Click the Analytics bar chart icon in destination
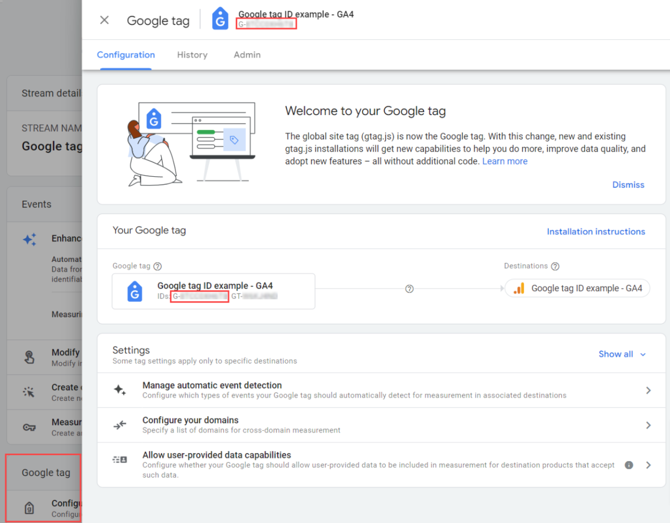 tap(519, 289)
